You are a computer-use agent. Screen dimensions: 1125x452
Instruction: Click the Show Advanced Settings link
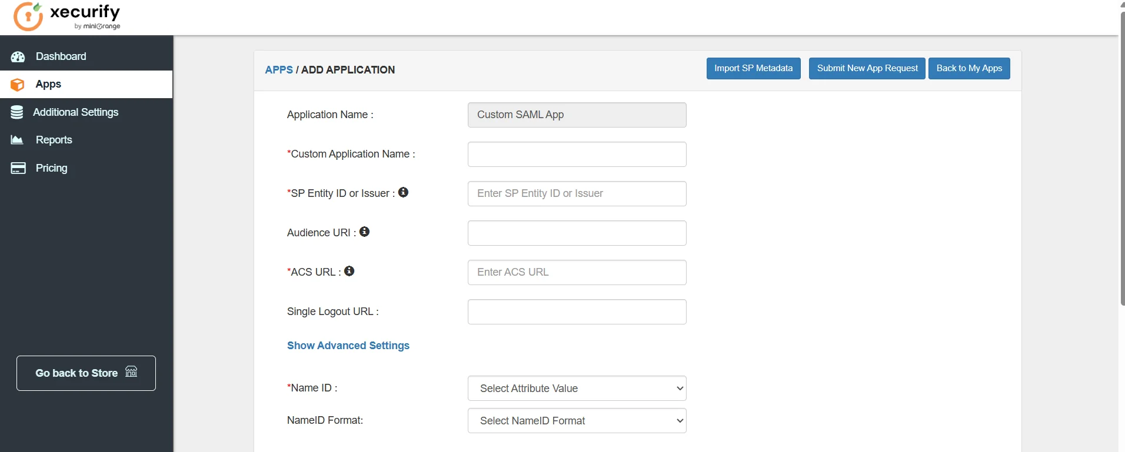pos(348,346)
